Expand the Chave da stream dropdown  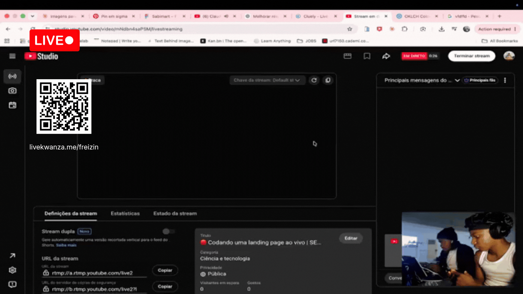pos(267,80)
